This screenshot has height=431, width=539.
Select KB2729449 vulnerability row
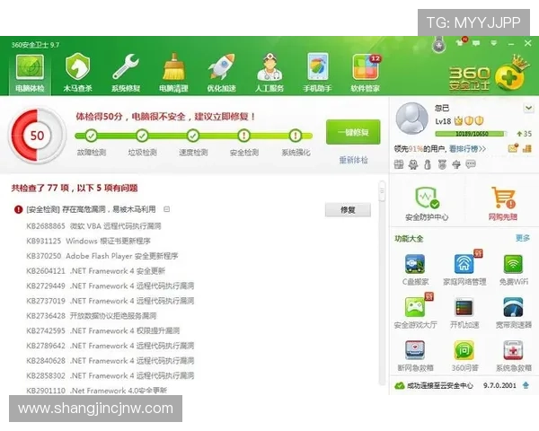(x=110, y=286)
